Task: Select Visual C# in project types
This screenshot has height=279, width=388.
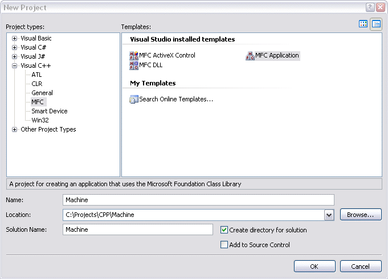Action: tap(34, 47)
